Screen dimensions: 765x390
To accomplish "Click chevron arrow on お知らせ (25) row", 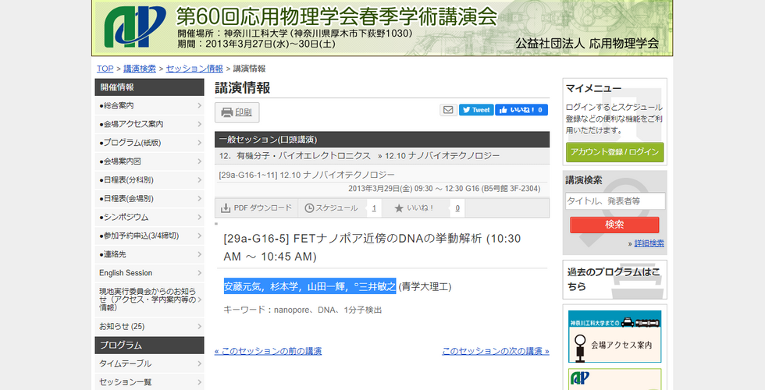I will click(x=200, y=327).
